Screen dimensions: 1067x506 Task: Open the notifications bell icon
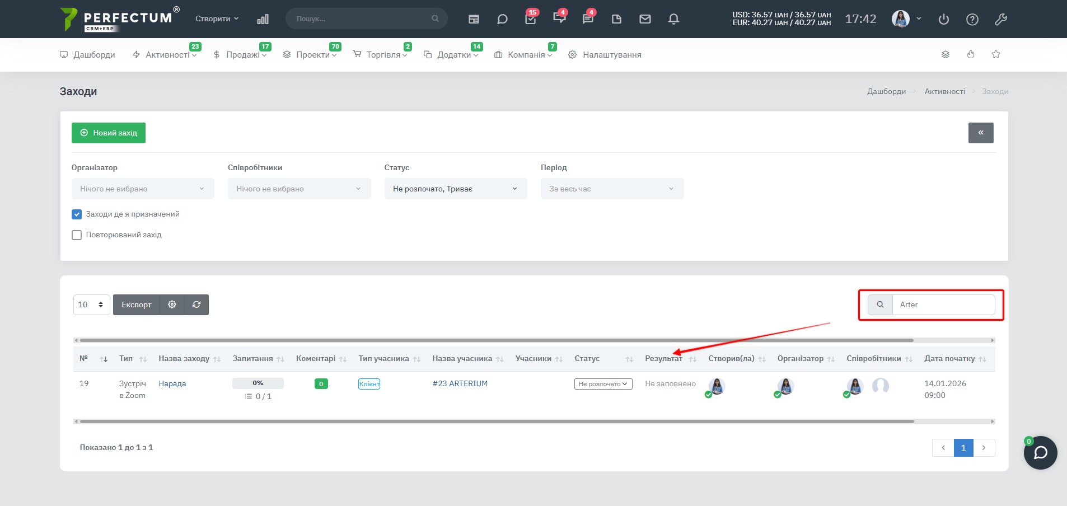tap(673, 19)
